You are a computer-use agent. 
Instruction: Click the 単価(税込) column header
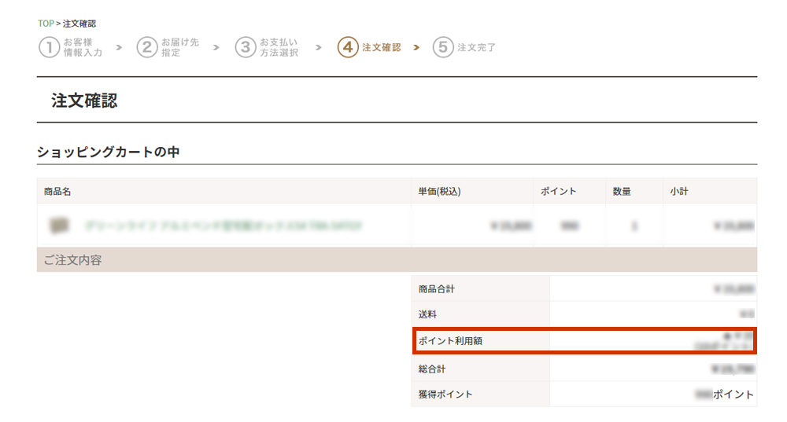(x=439, y=191)
